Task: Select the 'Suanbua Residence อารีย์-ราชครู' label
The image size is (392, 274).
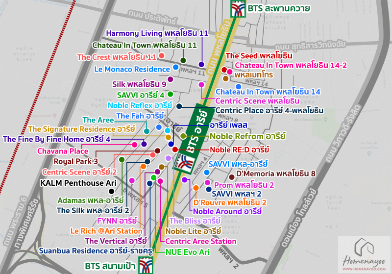Action: (x=96, y=251)
